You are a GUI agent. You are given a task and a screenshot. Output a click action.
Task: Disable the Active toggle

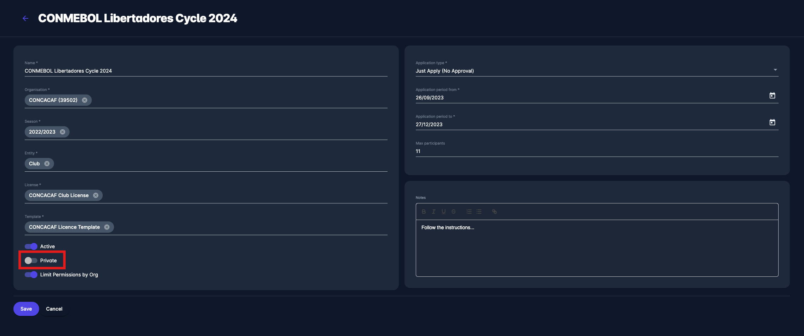point(31,246)
